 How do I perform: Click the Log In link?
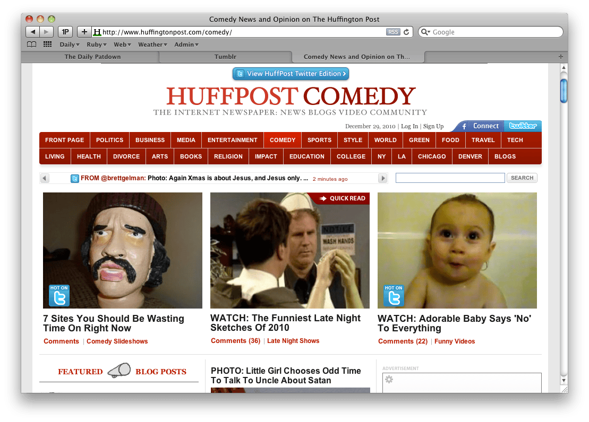click(409, 126)
